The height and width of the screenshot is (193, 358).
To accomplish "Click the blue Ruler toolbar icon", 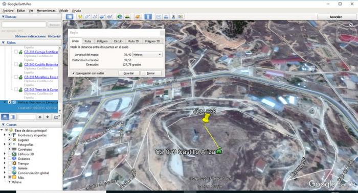I will click(148, 17).
